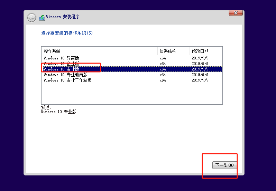Click the 描述 label text
The height and width of the screenshot is (191, 276).
click(x=46, y=107)
